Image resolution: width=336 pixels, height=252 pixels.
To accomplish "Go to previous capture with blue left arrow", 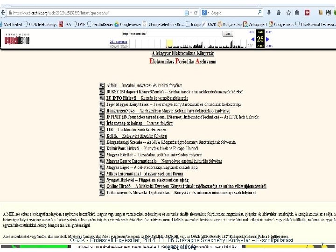I will coord(252,39).
